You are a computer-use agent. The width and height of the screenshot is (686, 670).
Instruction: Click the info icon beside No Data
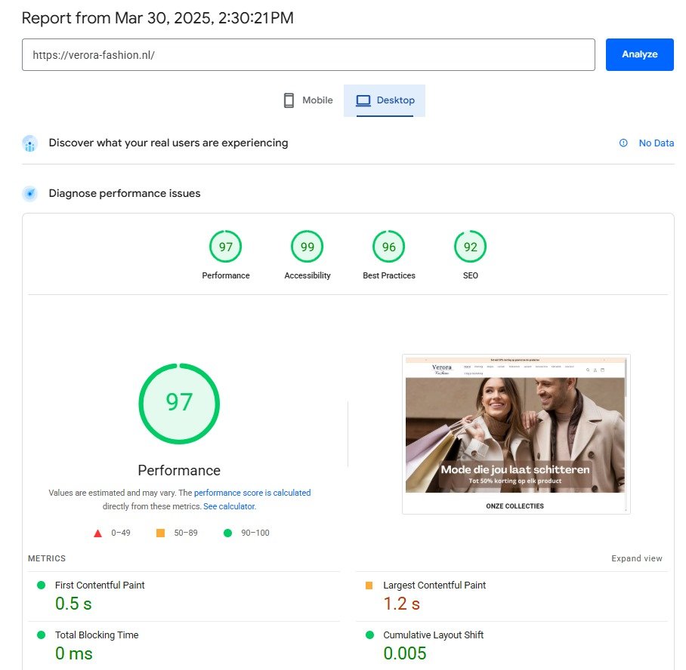coord(623,143)
